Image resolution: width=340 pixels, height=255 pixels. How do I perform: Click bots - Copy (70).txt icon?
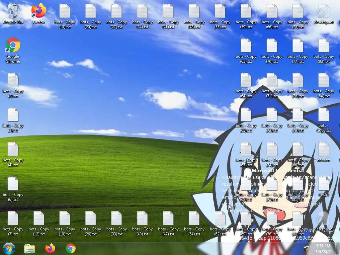[272, 51]
